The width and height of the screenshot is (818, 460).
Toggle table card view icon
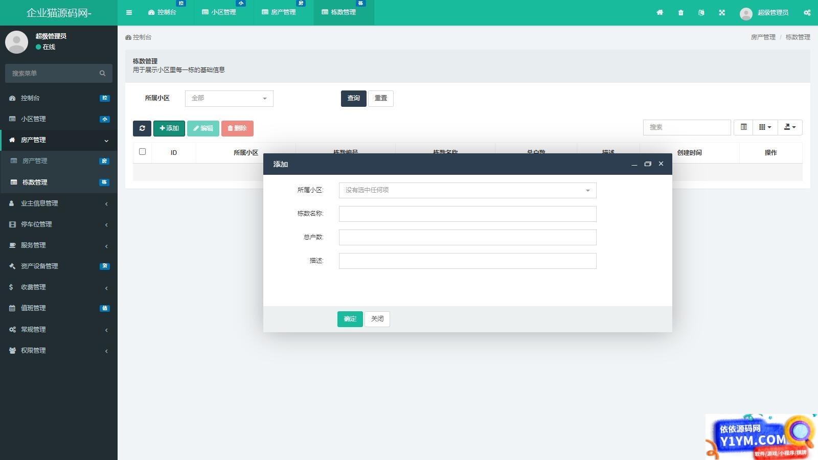point(744,127)
